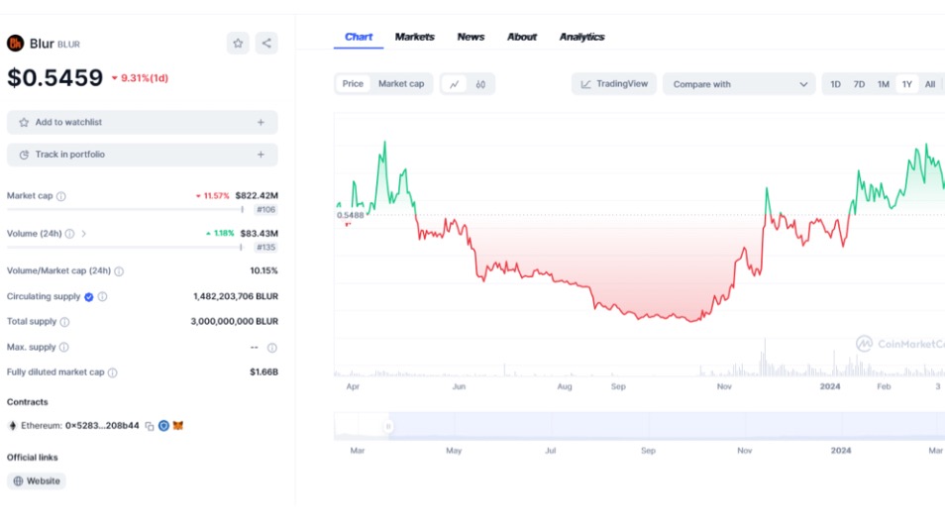Switch to the Markets tab
This screenshot has width=945, height=531.
click(x=415, y=37)
